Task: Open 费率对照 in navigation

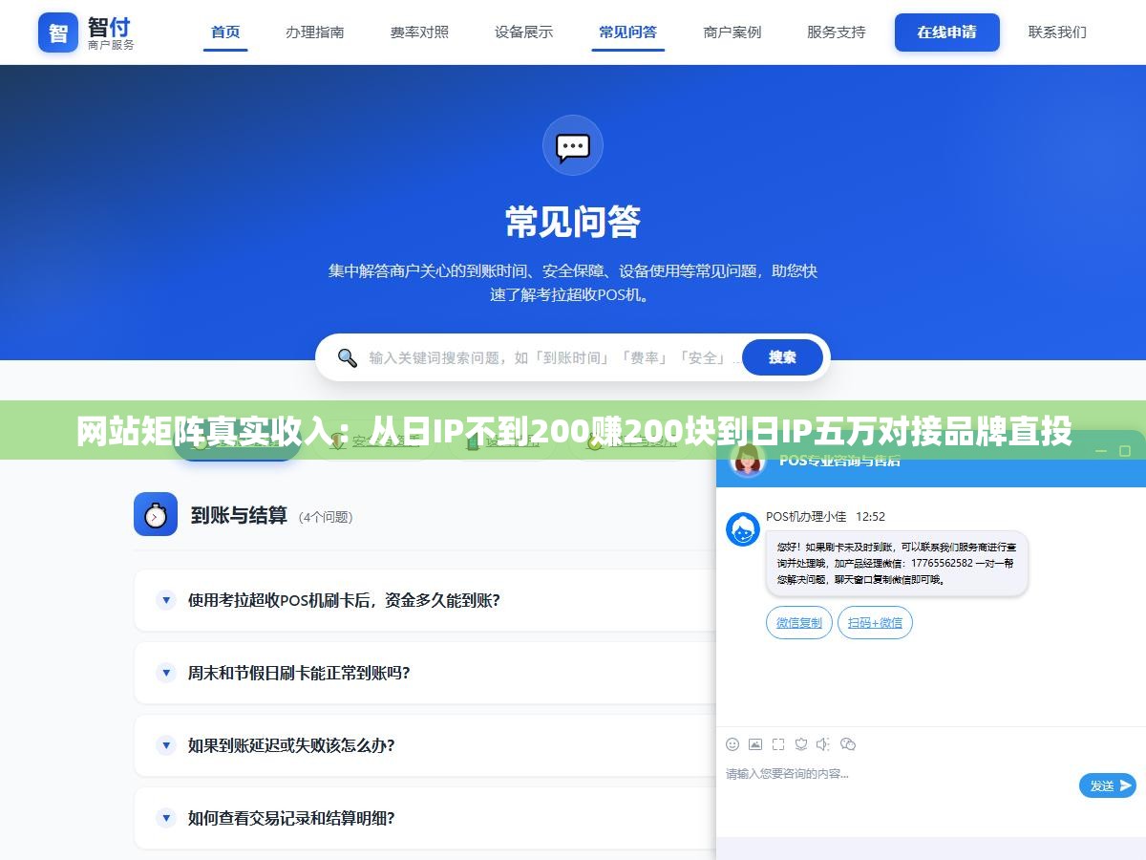Action: click(419, 32)
